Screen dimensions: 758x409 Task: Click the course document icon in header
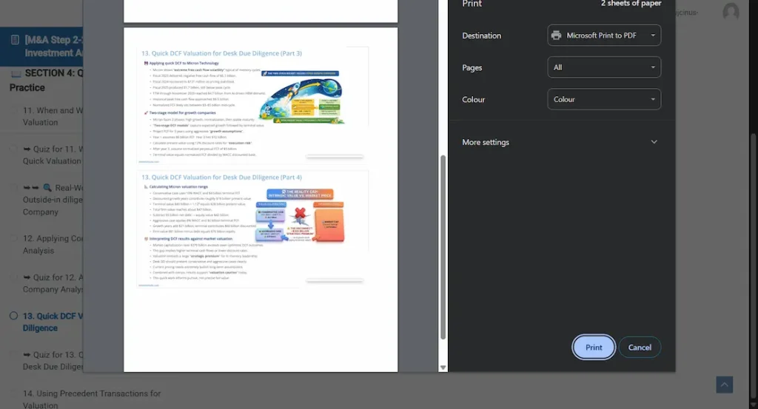pos(15,39)
